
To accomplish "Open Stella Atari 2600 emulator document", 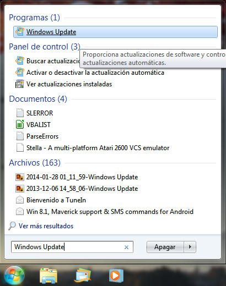I will coord(98,148).
